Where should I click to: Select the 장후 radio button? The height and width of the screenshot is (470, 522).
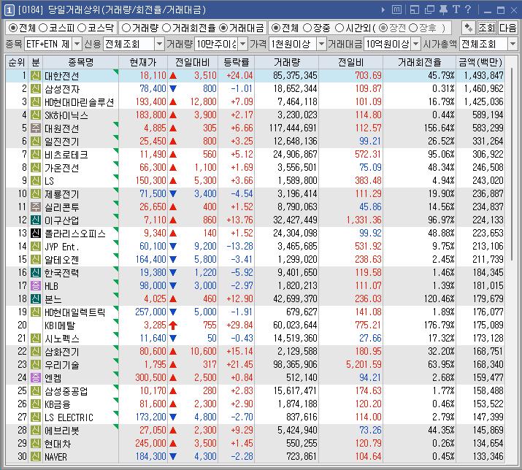coord(413,28)
